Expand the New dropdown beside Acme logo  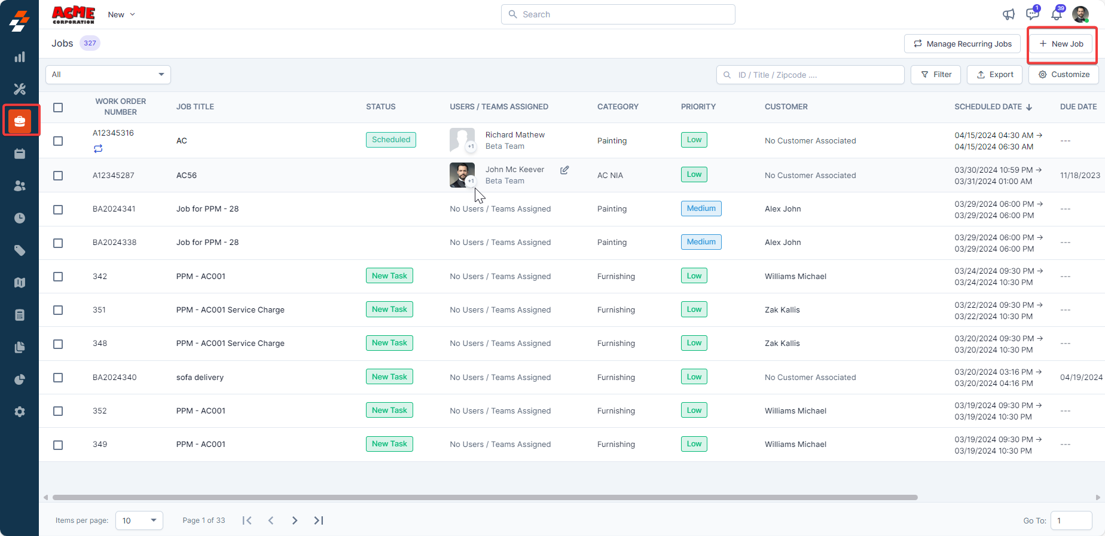pos(121,14)
